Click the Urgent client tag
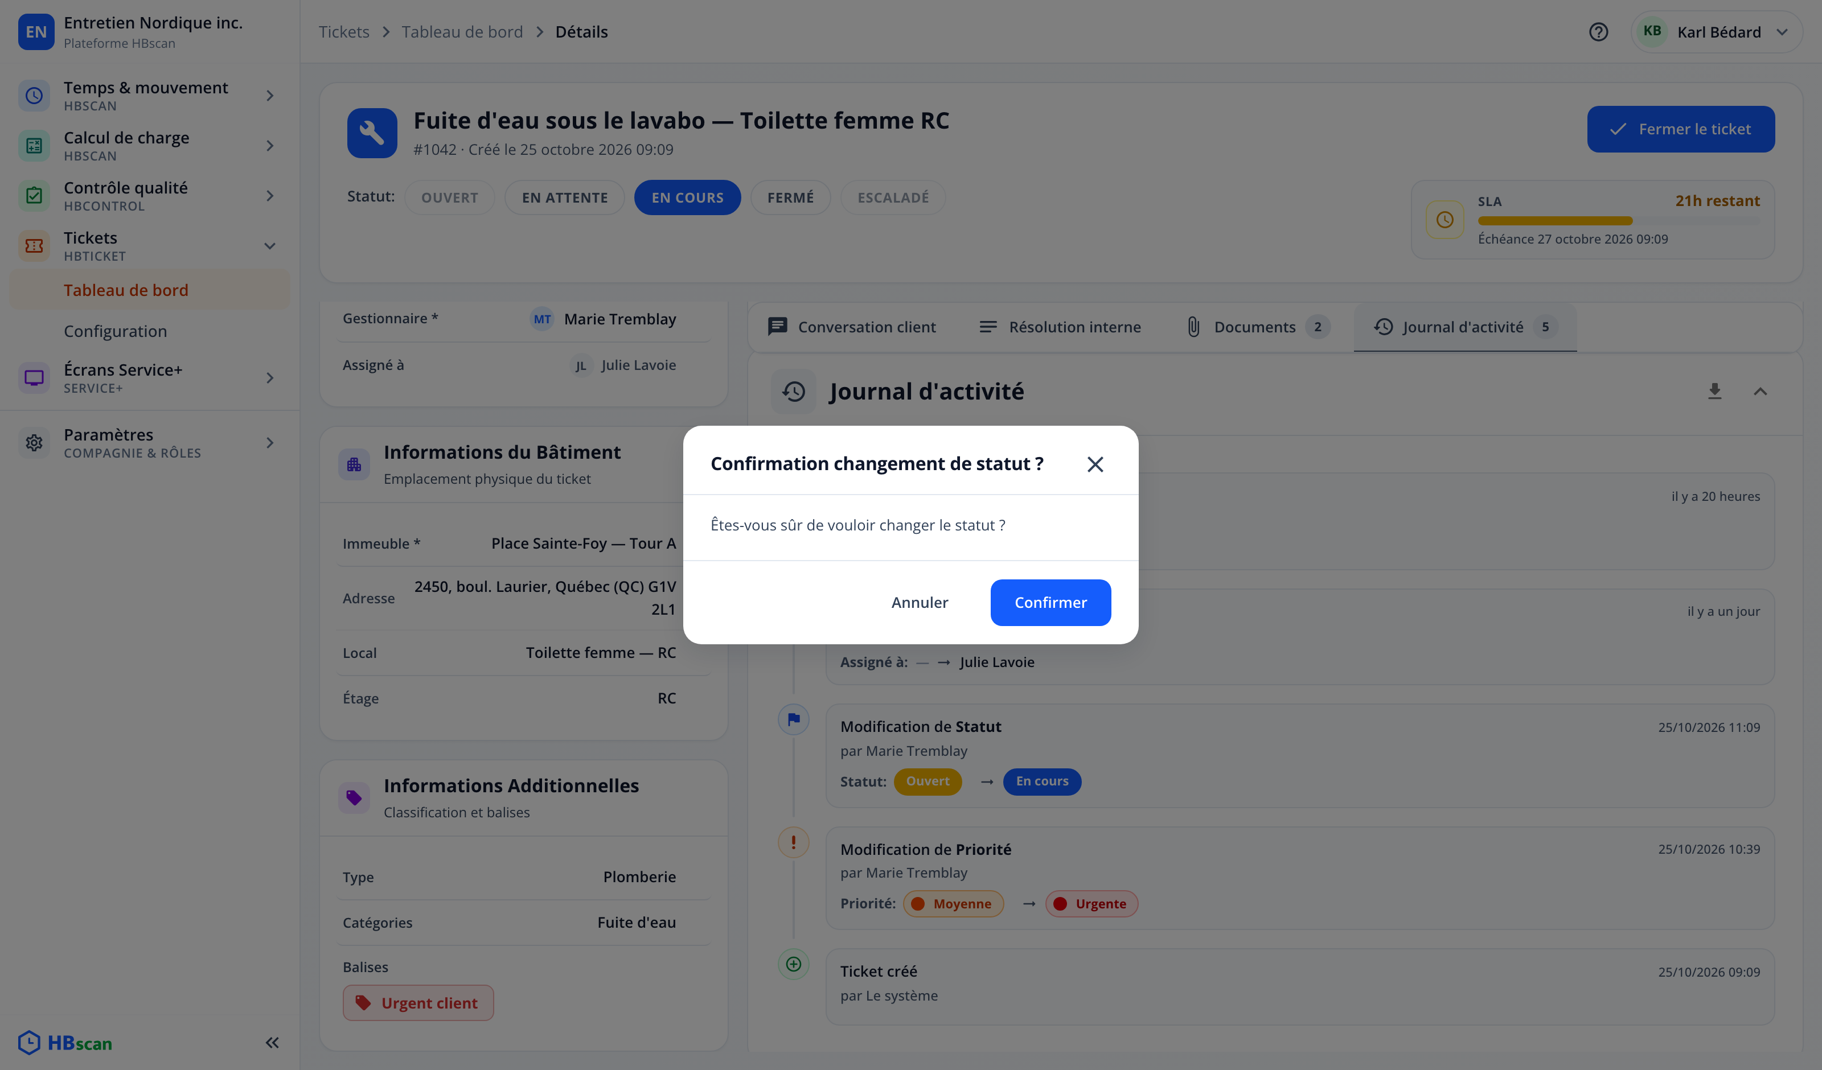 [x=418, y=1003]
